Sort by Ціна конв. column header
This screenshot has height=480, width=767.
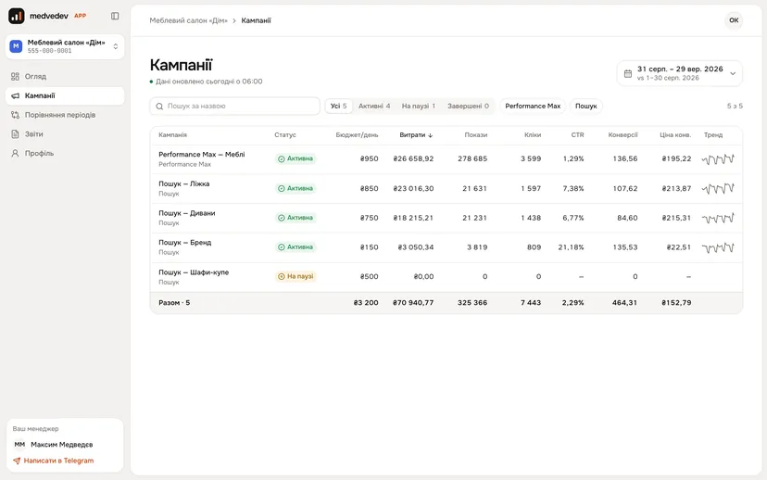point(675,135)
